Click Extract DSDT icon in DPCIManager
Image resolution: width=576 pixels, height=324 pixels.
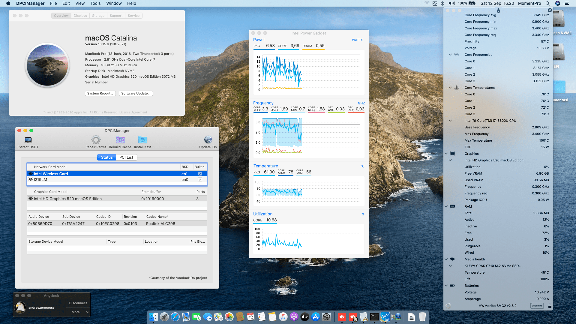[28, 140]
